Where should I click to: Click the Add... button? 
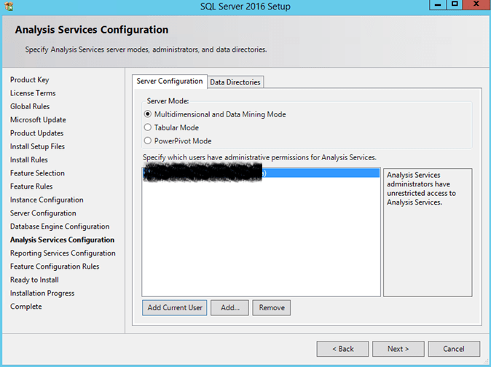[x=230, y=308]
